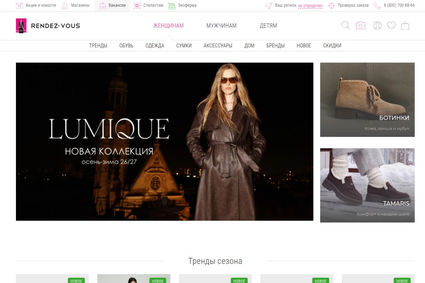Click the paper plane region icon

269,5
